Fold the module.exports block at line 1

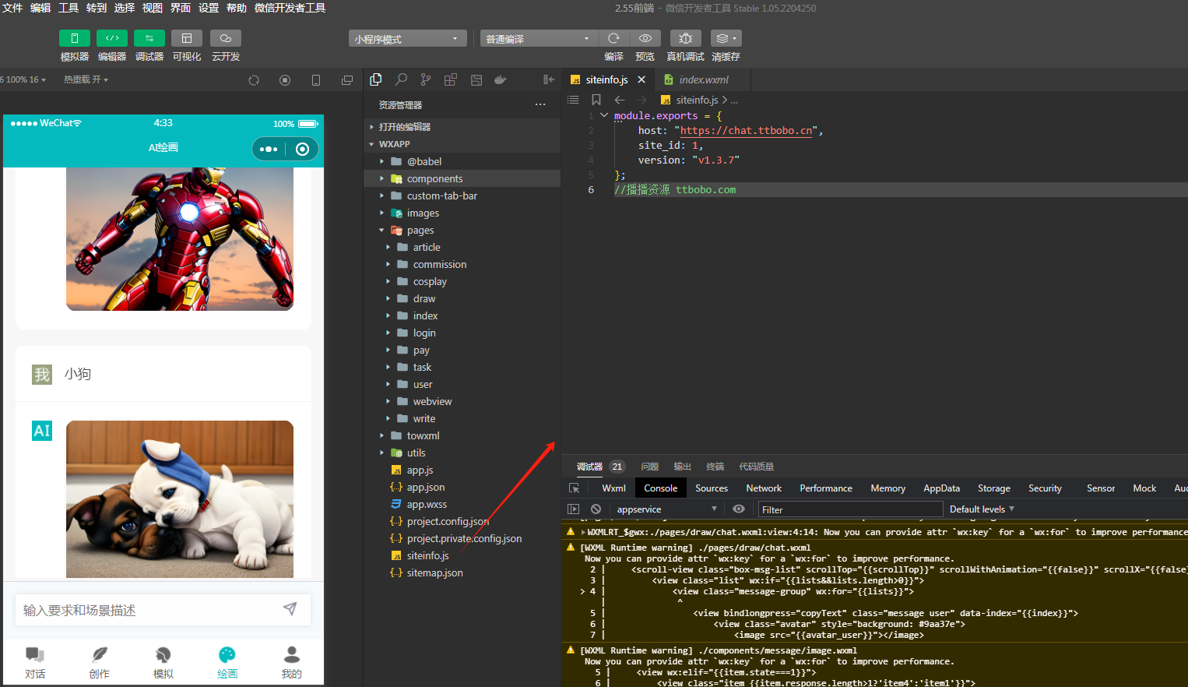tap(604, 115)
